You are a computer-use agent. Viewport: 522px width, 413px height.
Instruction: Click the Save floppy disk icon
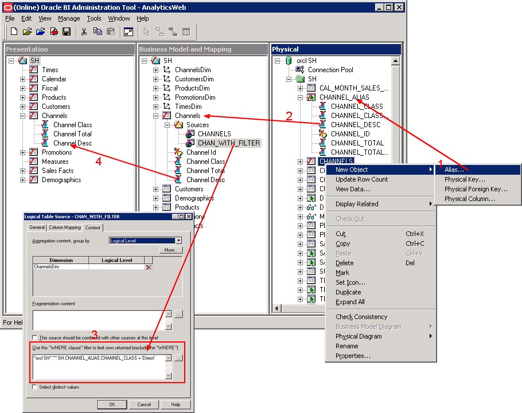pyautogui.click(x=67, y=32)
